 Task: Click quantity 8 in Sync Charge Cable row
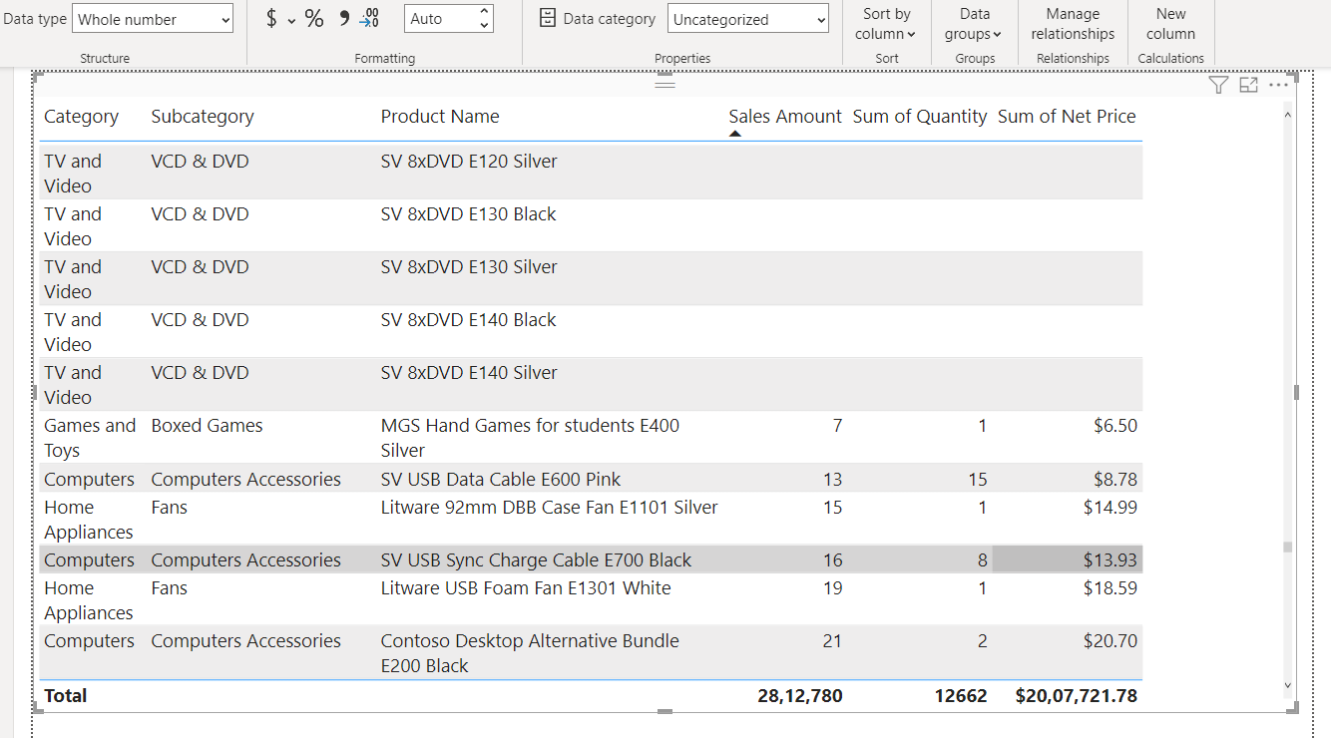[x=982, y=560]
